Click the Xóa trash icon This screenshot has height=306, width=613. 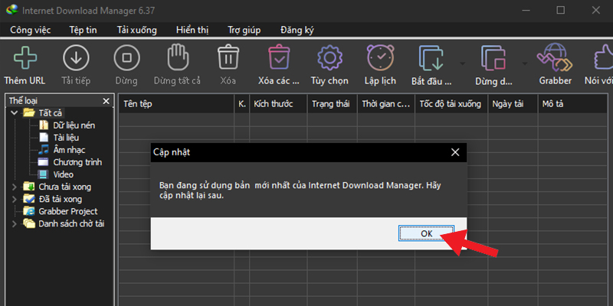pos(228,57)
